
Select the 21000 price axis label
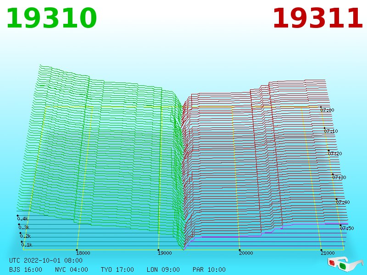tap(328, 253)
